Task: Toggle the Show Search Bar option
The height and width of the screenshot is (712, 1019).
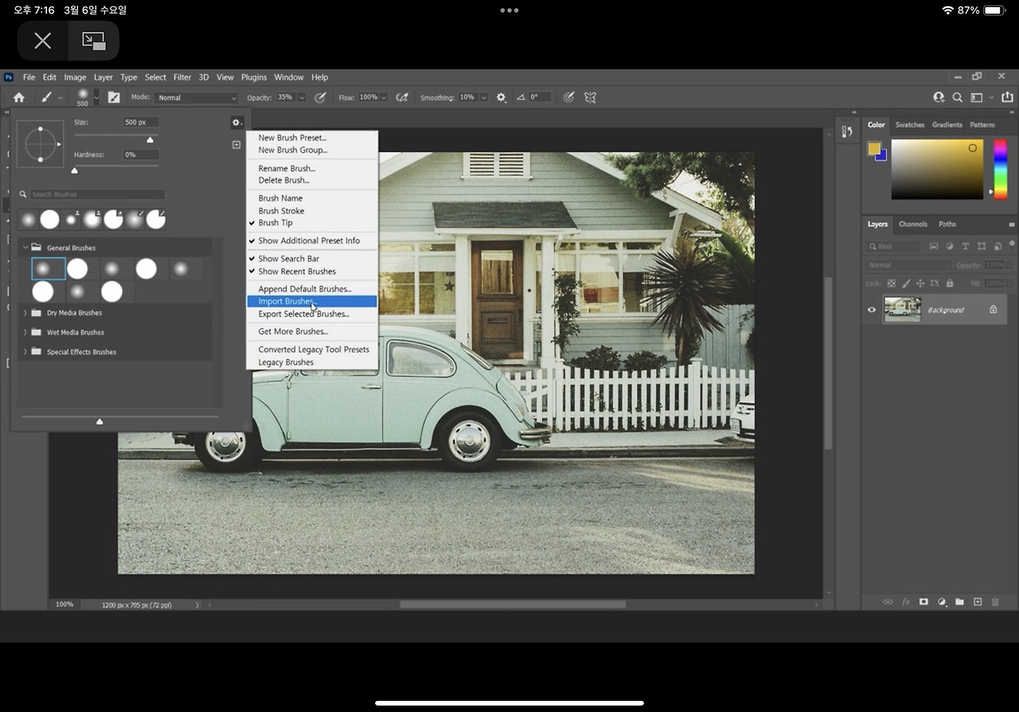Action: [288, 259]
